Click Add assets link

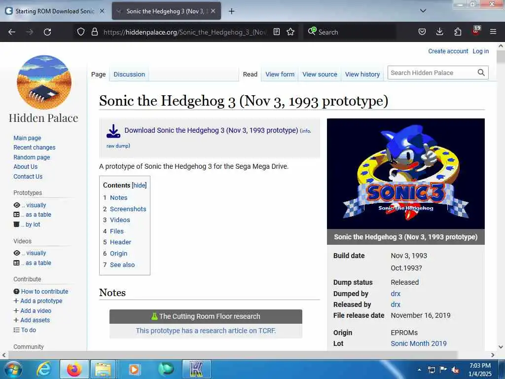pyautogui.click(x=35, y=320)
